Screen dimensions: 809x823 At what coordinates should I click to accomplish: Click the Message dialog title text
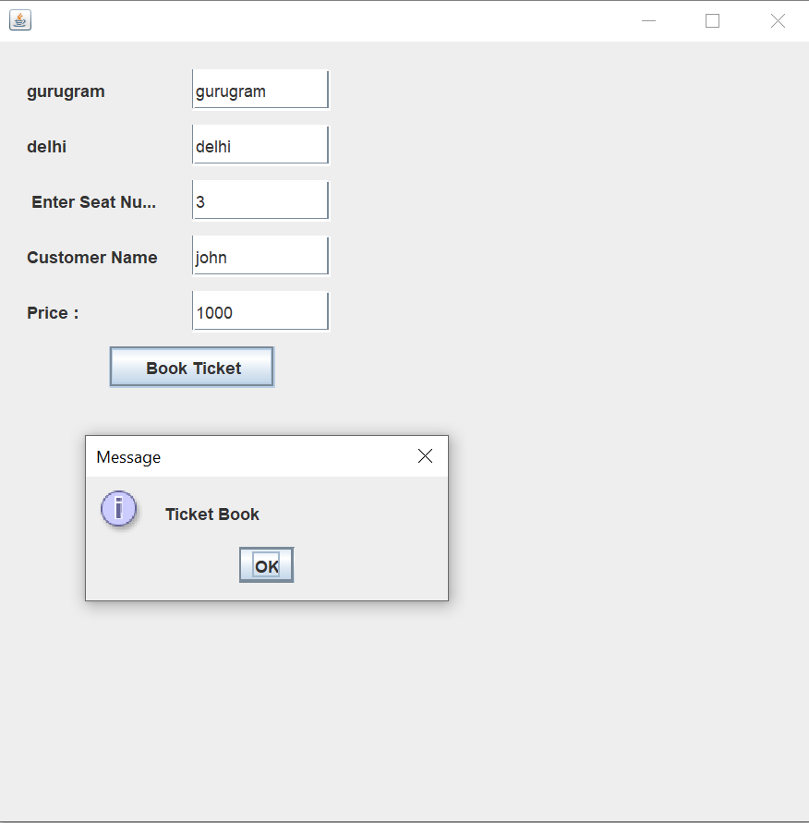click(x=128, y=457)
